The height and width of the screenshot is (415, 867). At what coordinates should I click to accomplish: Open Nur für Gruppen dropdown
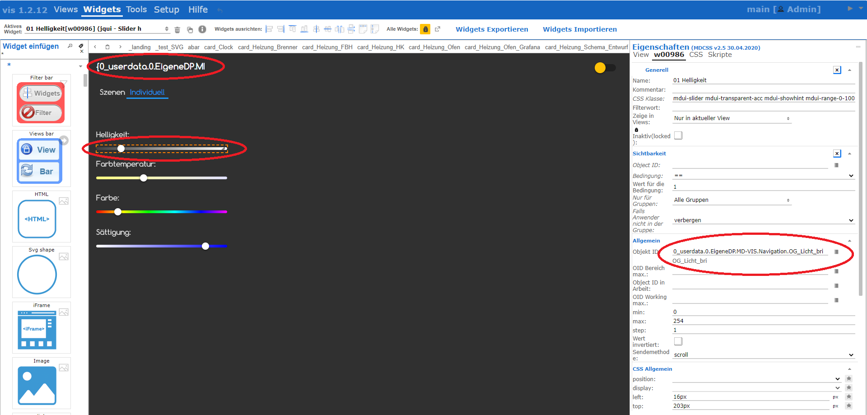pyautogui.click(x=732, y=200)
